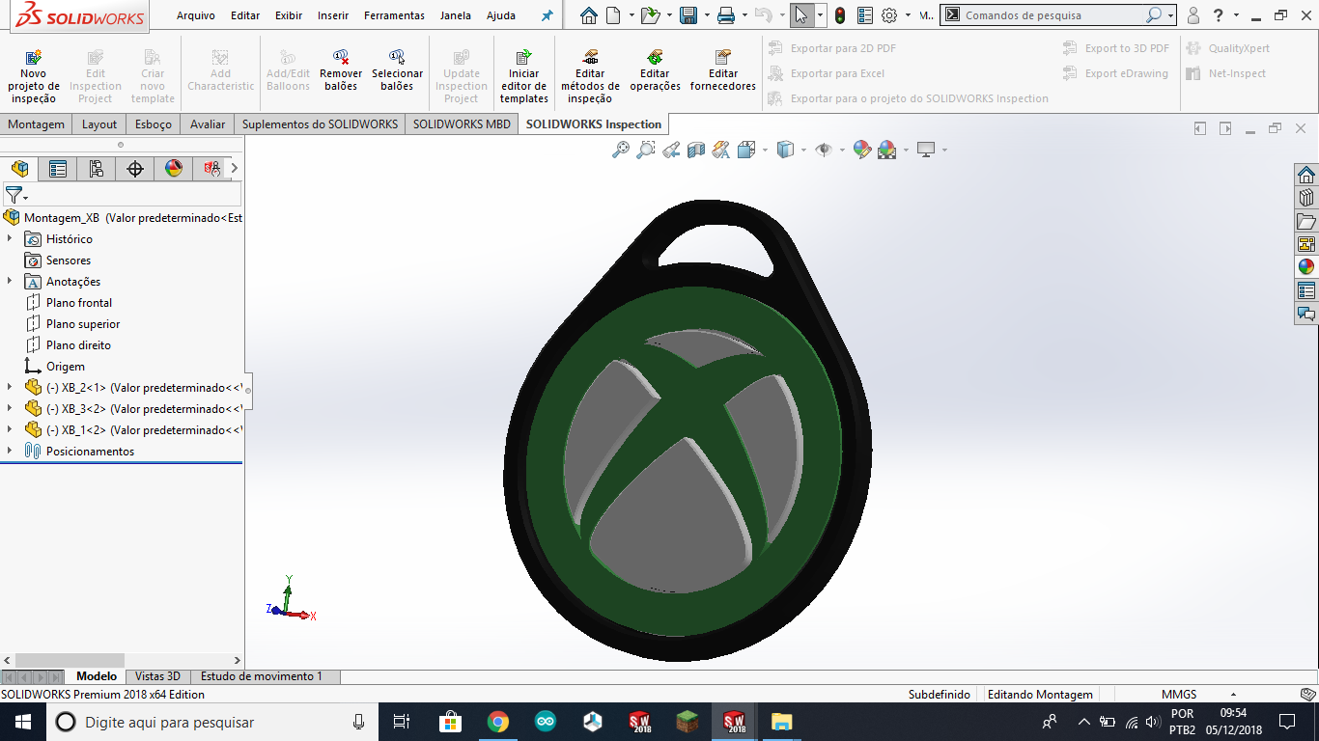Start the Iniciar editor de templates tool
Viewport: 1319px width, 741px height.
[524, 76]
